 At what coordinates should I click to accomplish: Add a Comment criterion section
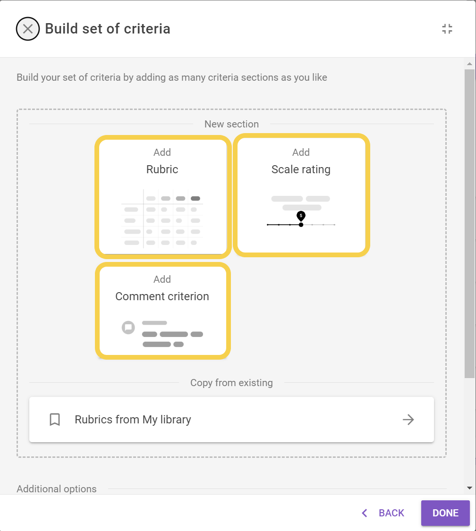coord(162,296)
